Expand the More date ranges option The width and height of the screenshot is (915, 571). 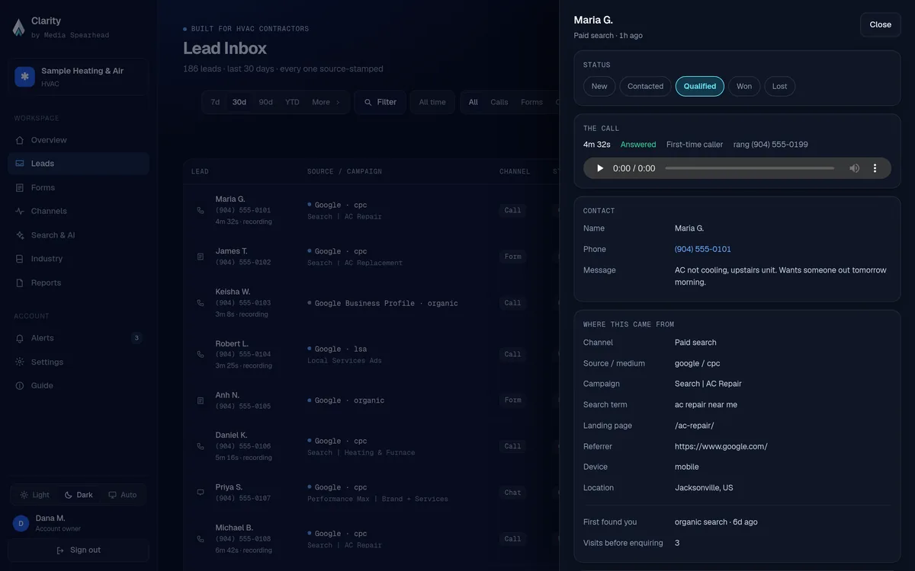[x=326, y=102]
